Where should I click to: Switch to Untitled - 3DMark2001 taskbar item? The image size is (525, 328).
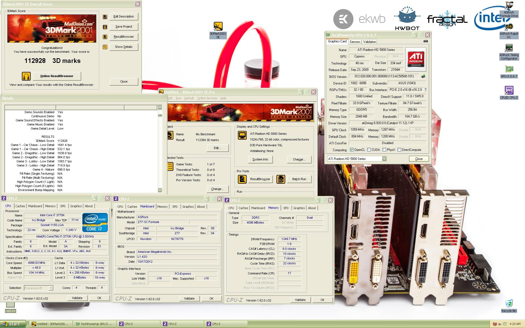point(51,324)
